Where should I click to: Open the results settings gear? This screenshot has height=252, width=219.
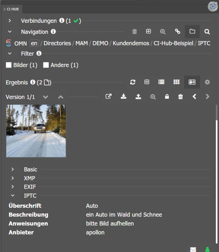[207, 82]
